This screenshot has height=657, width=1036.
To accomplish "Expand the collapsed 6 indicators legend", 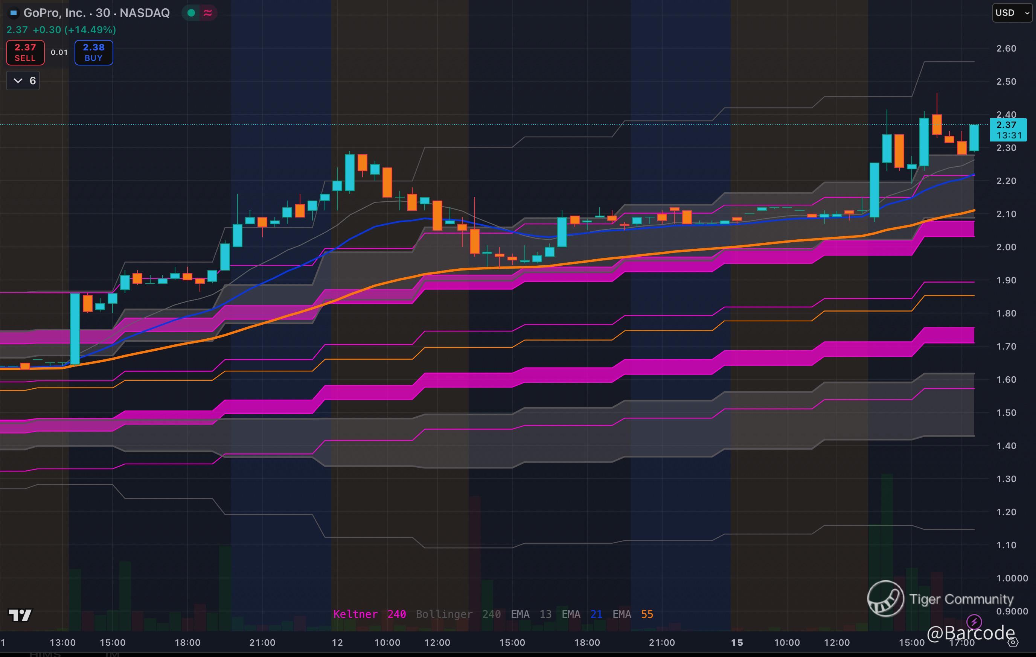I will 23,81.
